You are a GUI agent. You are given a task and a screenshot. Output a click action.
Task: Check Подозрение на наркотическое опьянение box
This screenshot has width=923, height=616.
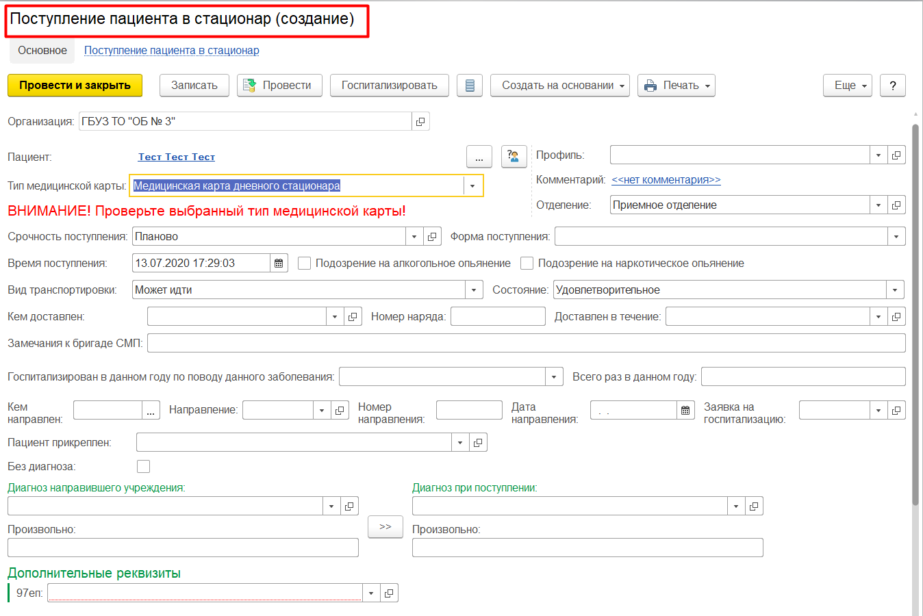[x=527, y=264]
